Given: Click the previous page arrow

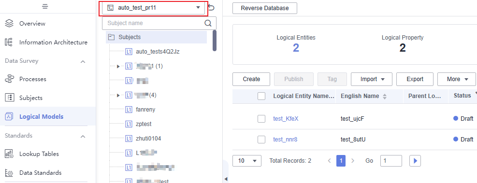Looking at the screenshot, I should click(x=329, y=160).
